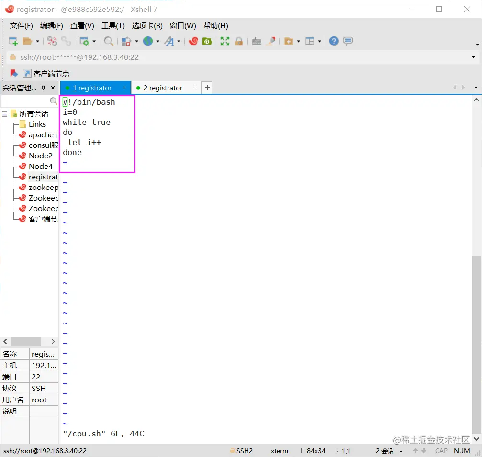Expand the Font dropdown arrow
This screenshot has height=457, width=482.
click(179, 41)
